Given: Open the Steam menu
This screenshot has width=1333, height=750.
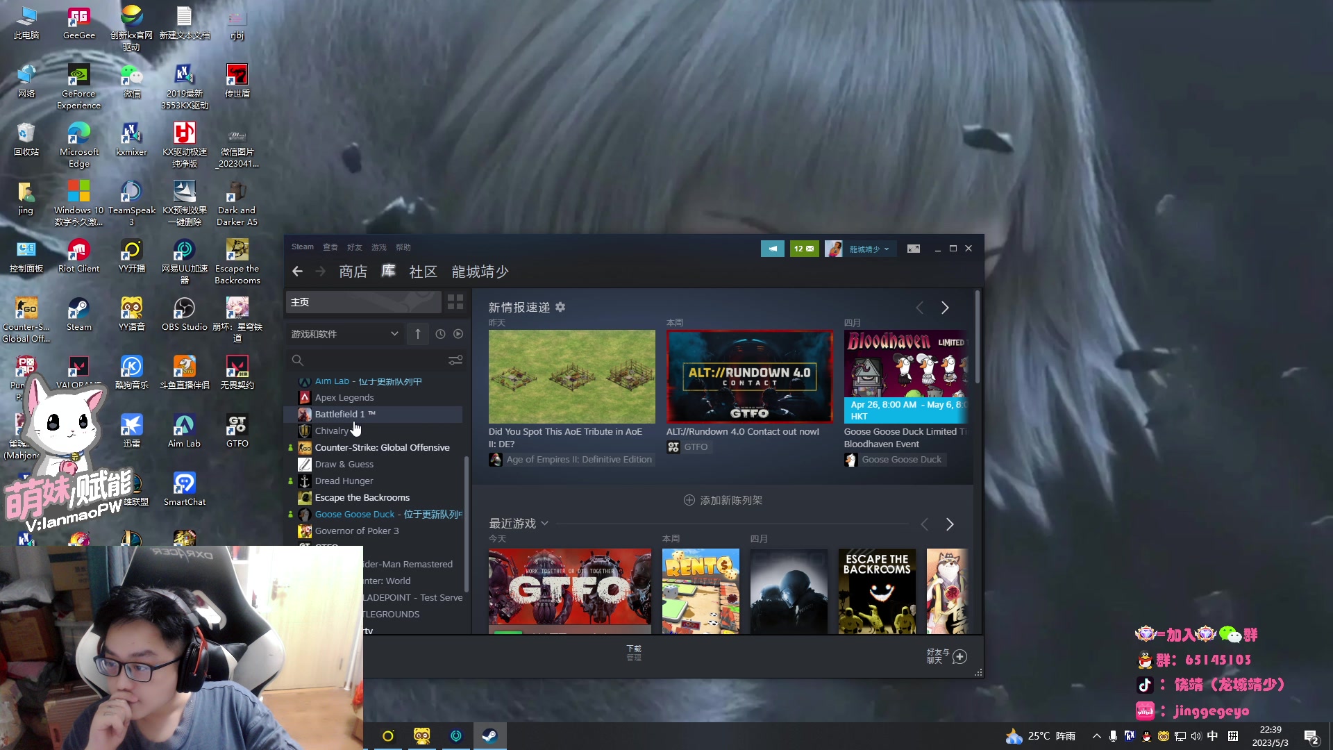Looking at the screenshot, I should click(x=303, y=247).
